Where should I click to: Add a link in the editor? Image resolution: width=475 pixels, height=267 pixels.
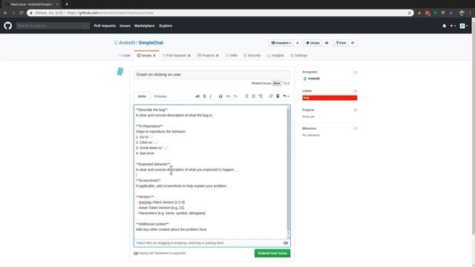tap(235, 96)
